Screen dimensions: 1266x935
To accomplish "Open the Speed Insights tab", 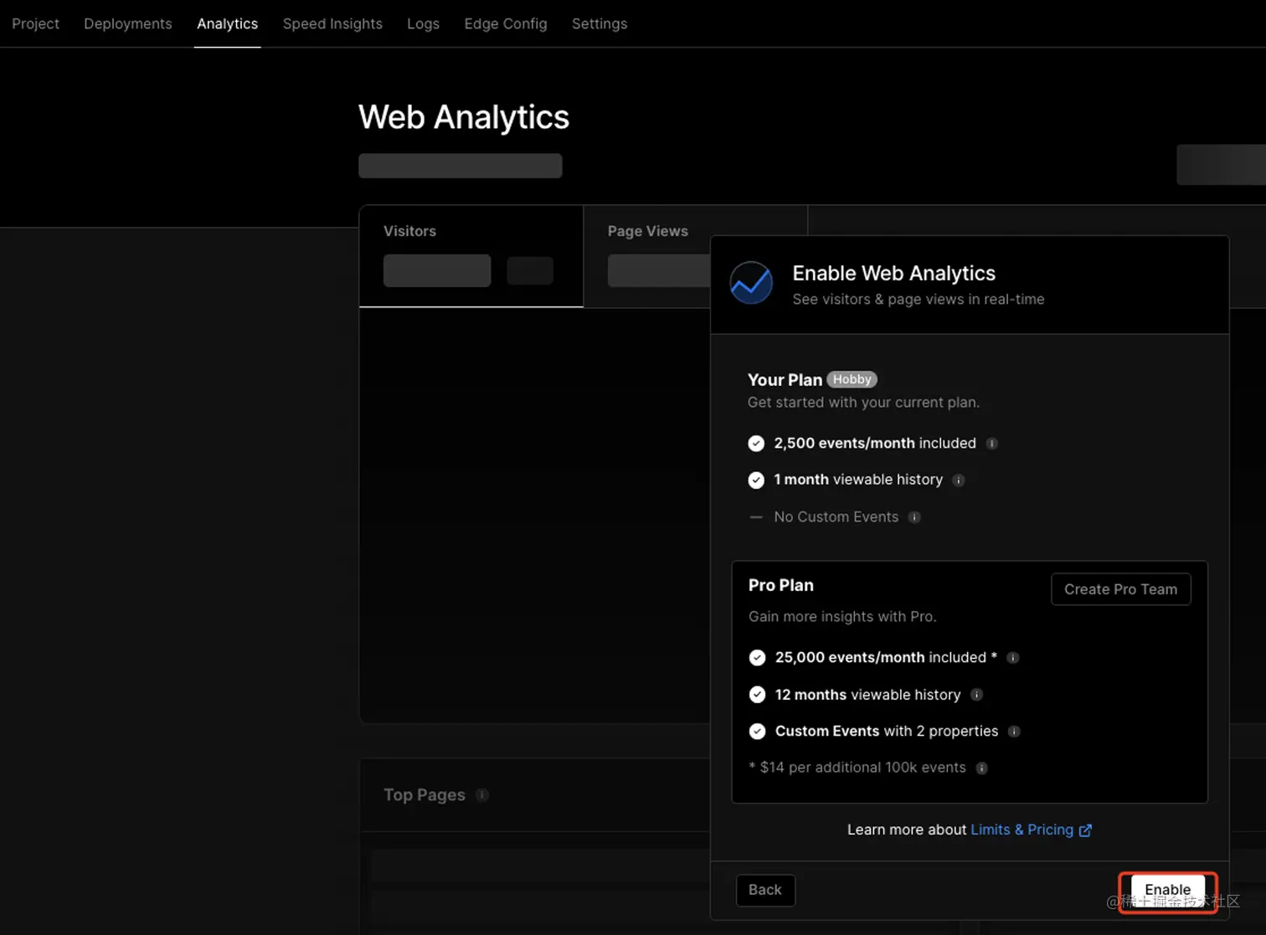I will click(x=332, y=23).
